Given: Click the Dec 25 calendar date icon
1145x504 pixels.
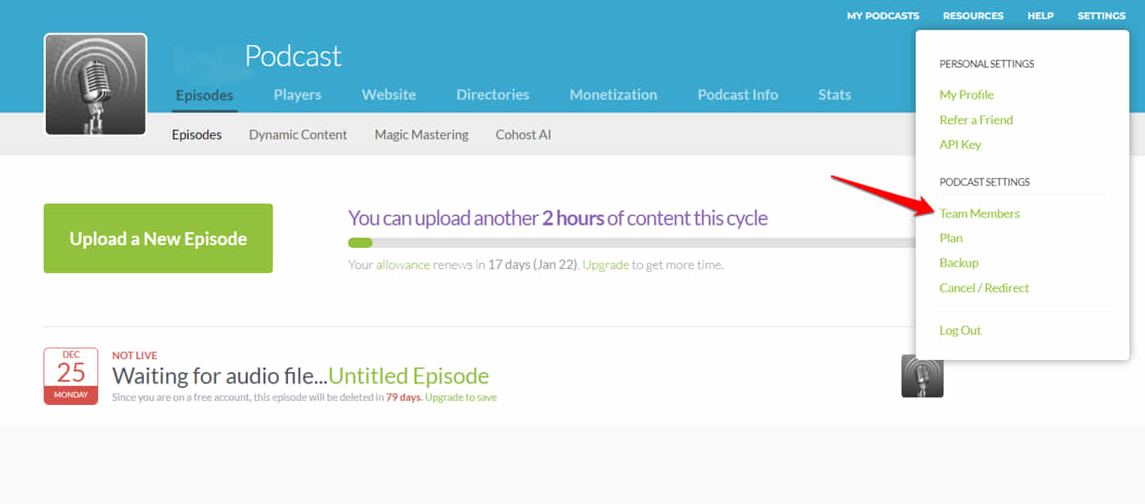Looking at the screenshot, I should pyautogui.click(x=70, y=376).
